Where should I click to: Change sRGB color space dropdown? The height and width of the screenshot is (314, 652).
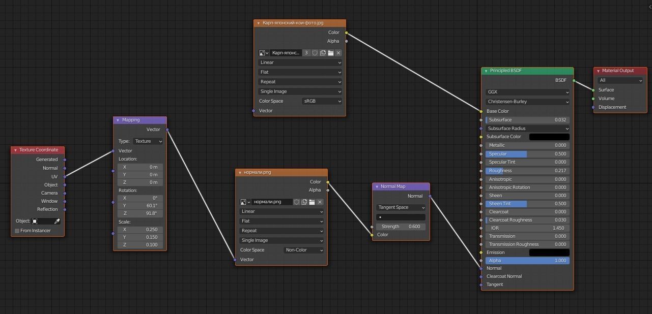(322, 101)
